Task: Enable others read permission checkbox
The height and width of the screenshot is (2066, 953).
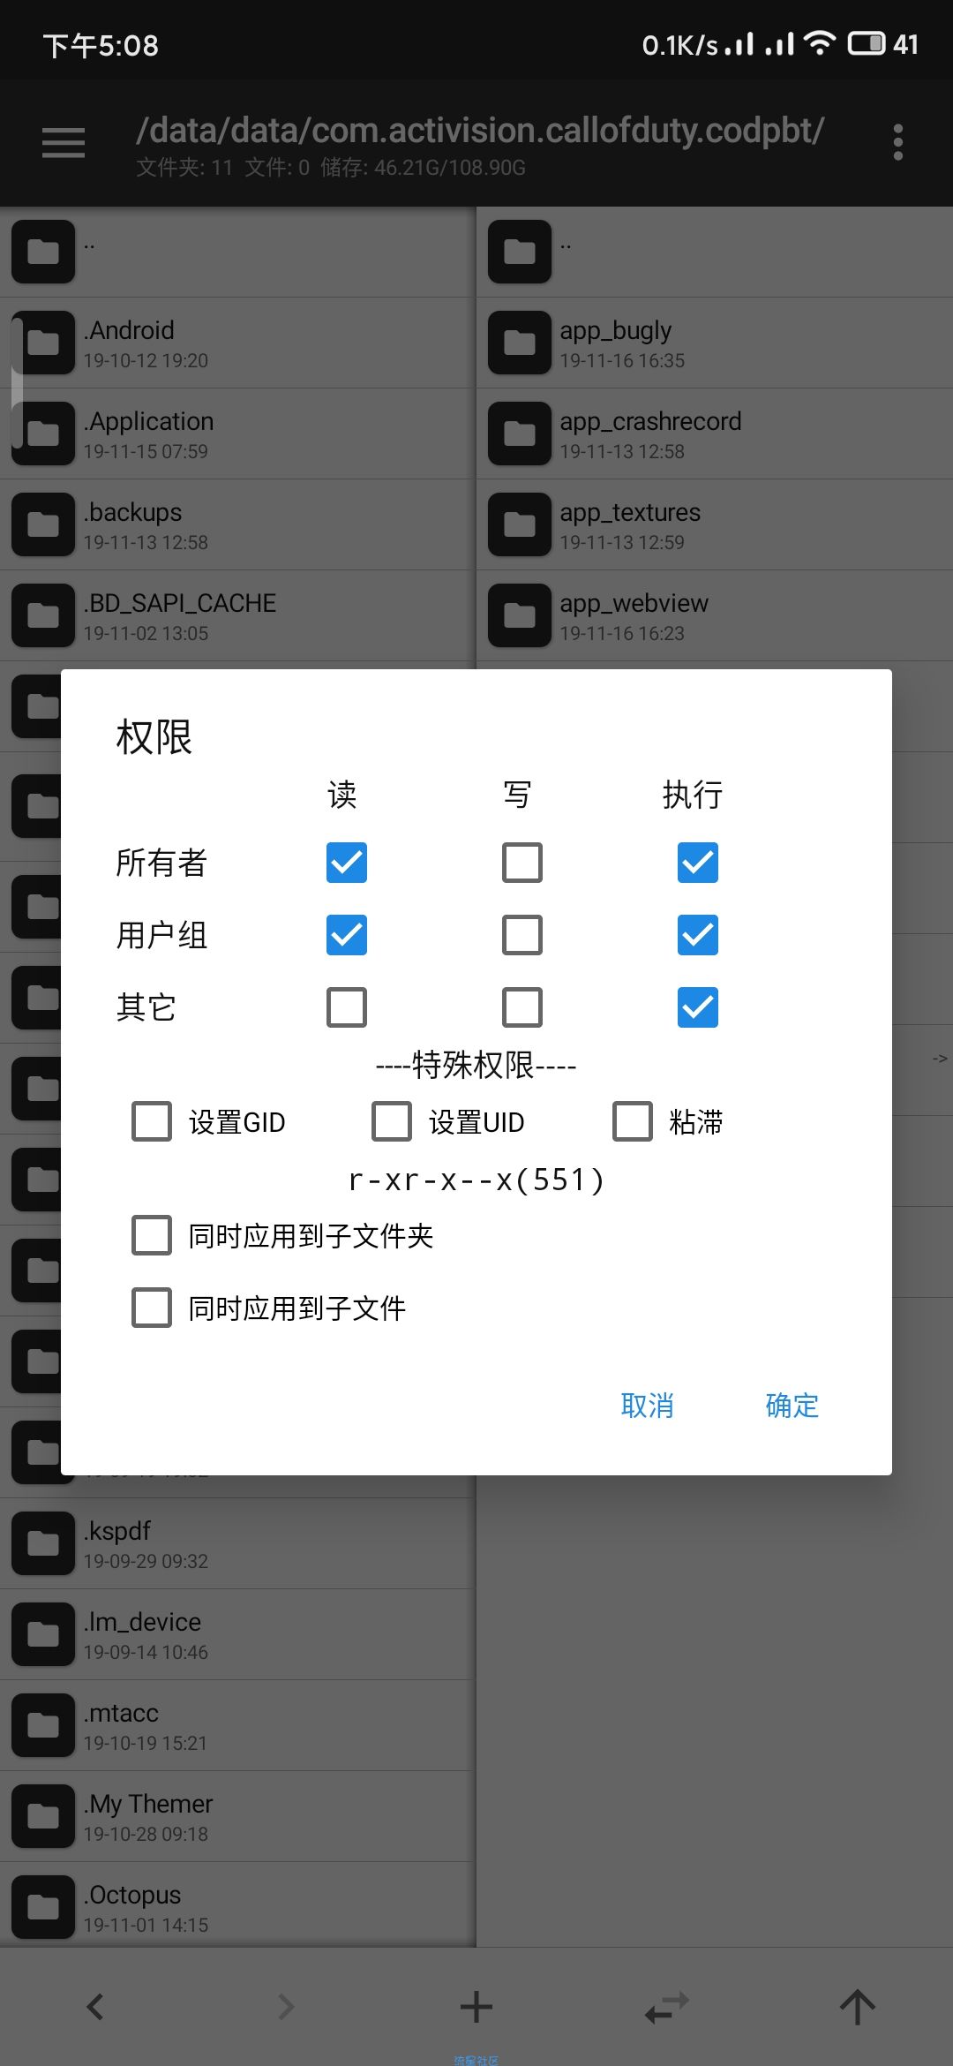Action: (x=347, y=1007)
